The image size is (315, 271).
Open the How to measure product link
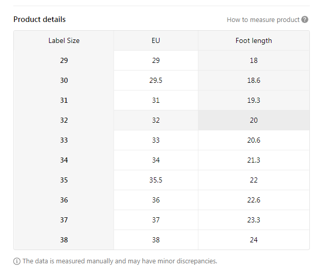coord(263,19)
